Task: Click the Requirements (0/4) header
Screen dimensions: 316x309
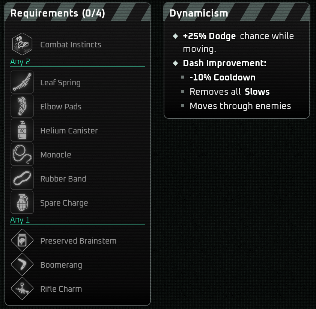Action: pyautogui.click(x=58, y=14)
